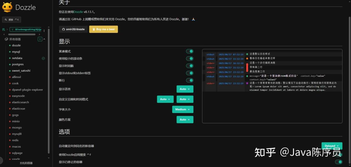Select the redis container

(15, 140)
